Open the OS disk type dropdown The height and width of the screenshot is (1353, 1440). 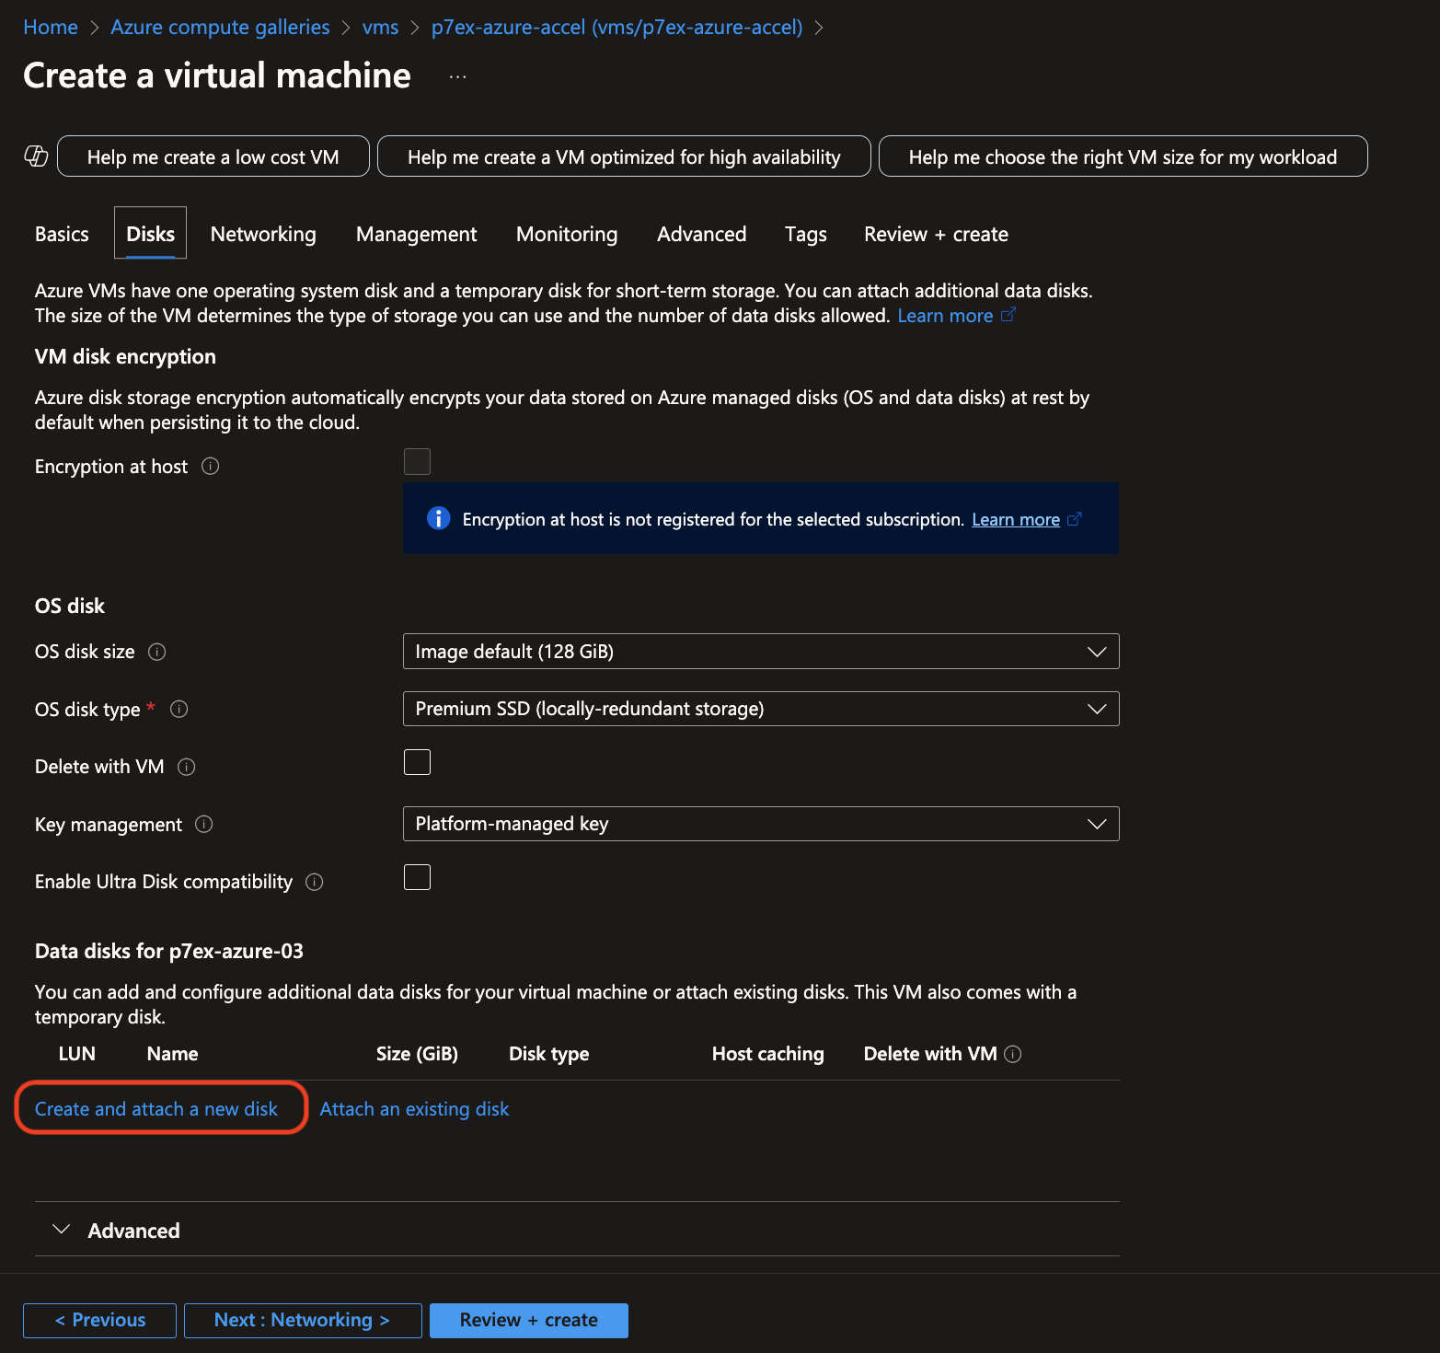tap(760, 709)
